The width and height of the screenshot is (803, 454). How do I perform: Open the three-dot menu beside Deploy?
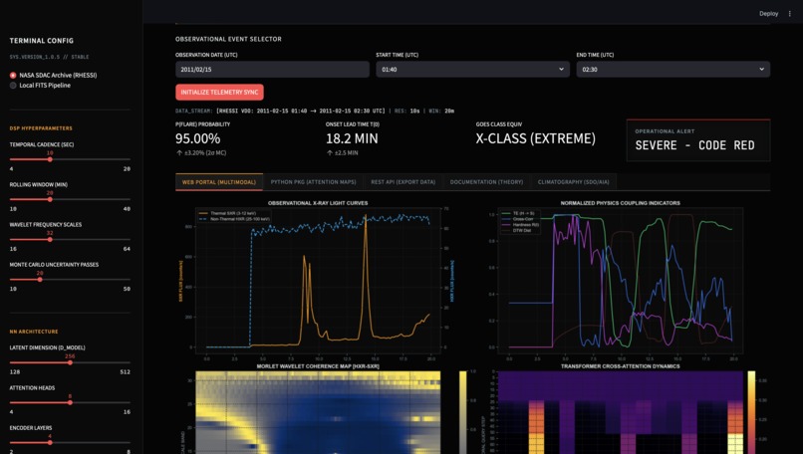789,14
